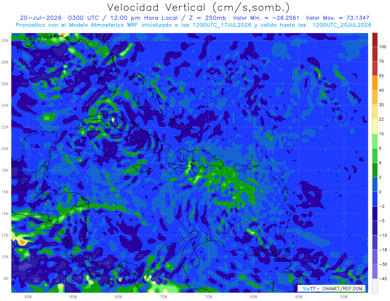The image size is (390, 301).
Task: Click the white colorbar segment below -45
Action: [375, 286]
